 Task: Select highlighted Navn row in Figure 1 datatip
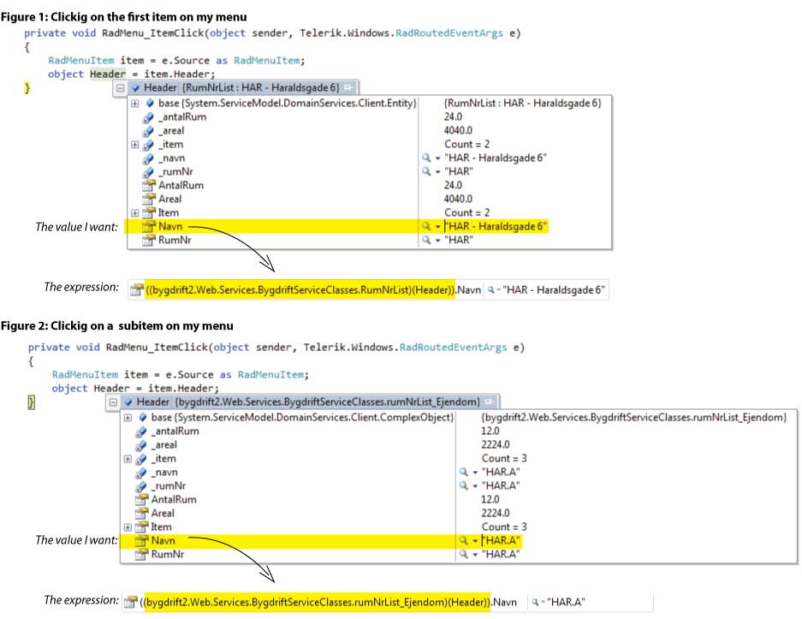coord(338,227)
